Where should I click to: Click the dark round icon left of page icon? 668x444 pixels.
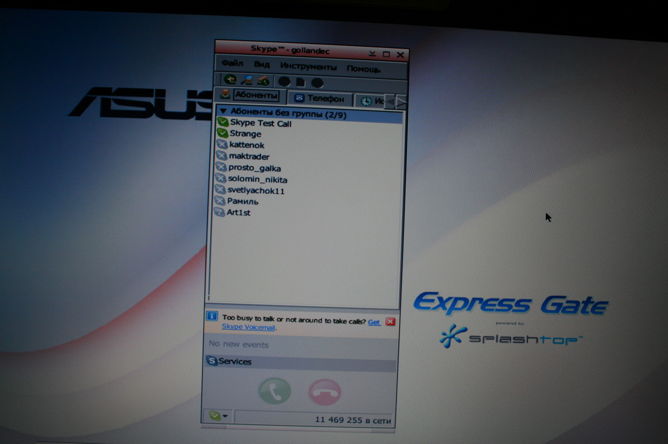click(284, 82)
